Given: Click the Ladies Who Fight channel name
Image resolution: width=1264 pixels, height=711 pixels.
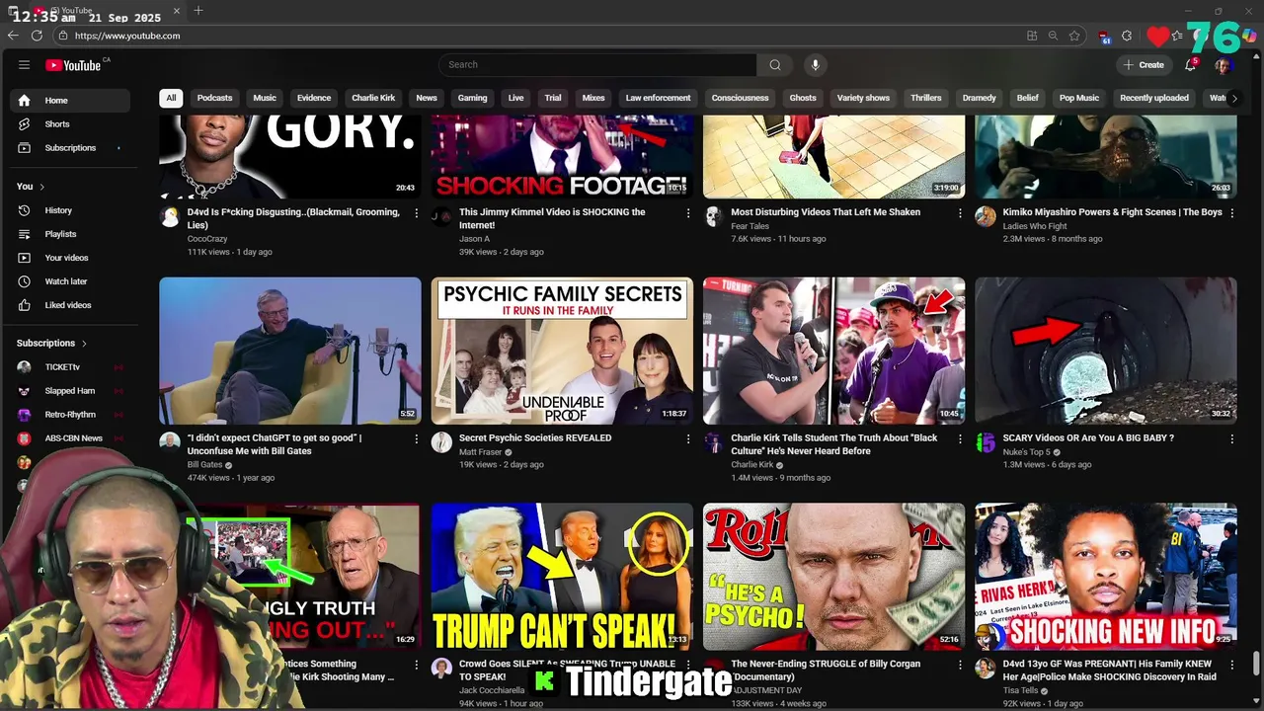Looking at the screenshot, I should [1035, 226].
